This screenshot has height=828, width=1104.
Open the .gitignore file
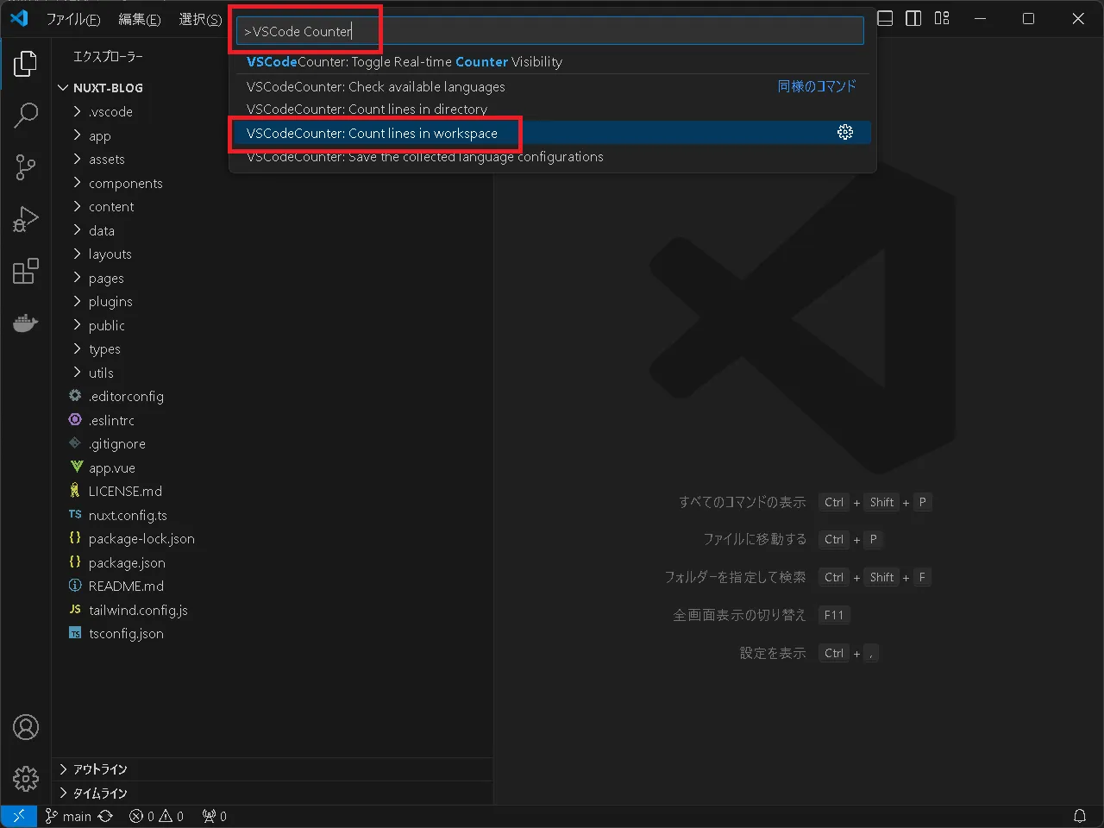coord(273,444)
